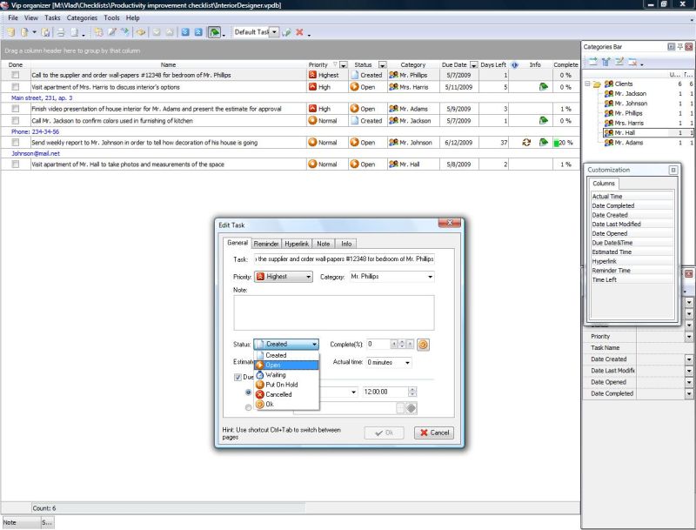The width and height of the screenshot is (696, 530).
Task: Click recurrence icon in Mr. Johnson task row
Action: [526, 142]
